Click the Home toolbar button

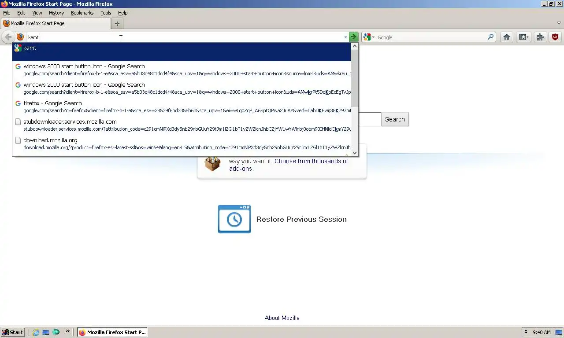[507, 37]
